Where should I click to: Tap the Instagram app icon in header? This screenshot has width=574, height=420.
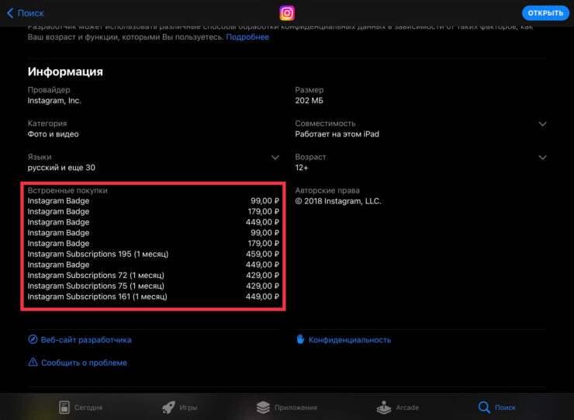click(x=287, y=13)
